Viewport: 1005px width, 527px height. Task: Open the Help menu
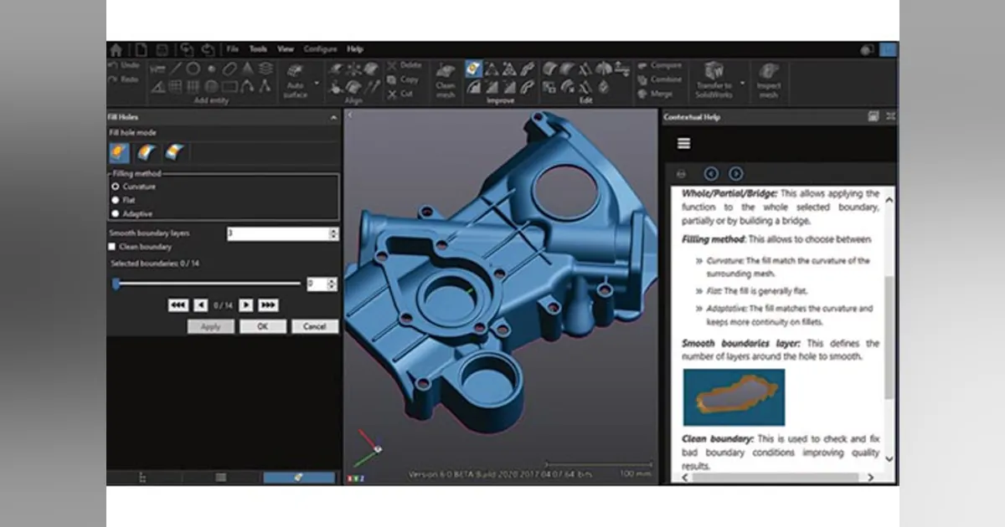coord(355,49)
